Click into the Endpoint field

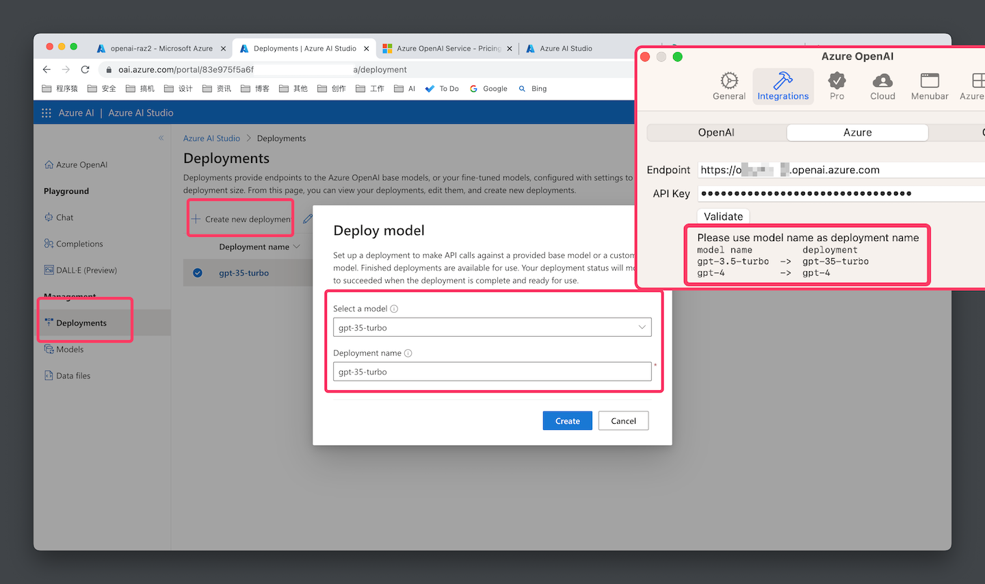tap(841, 170)
